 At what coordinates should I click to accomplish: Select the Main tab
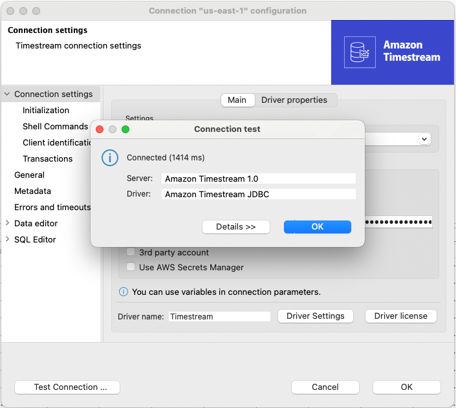point(237,100)
